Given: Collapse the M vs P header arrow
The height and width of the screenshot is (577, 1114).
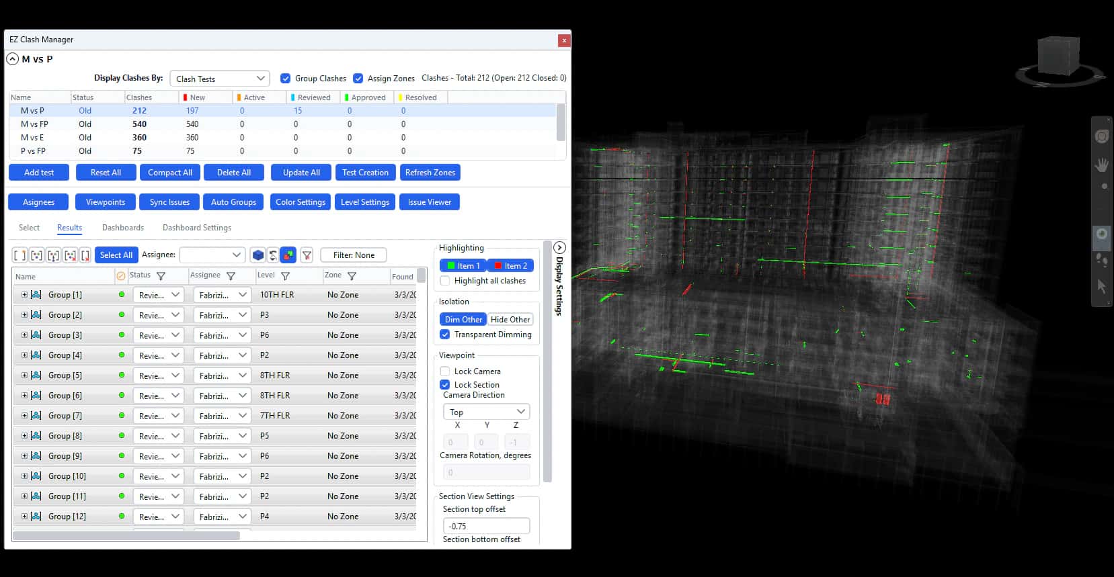Looking at the screenshot, I should tap(13, 59).
